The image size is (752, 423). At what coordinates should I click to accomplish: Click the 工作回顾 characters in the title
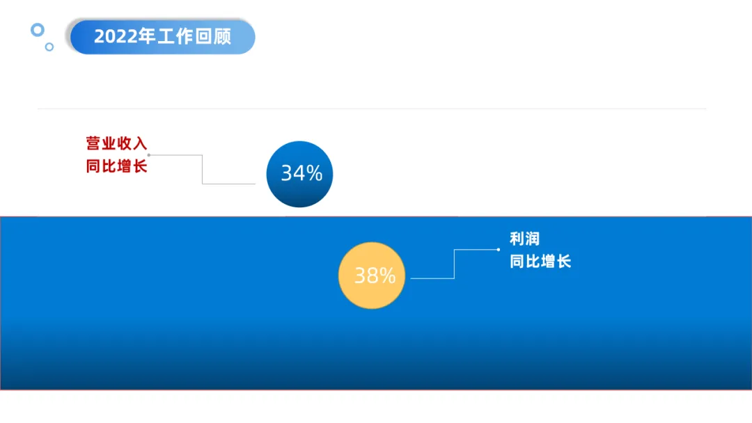[x=194, y=37]
